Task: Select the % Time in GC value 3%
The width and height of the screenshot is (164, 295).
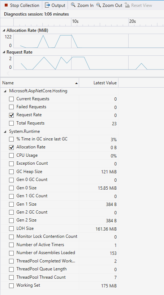Action: point(114,140)
